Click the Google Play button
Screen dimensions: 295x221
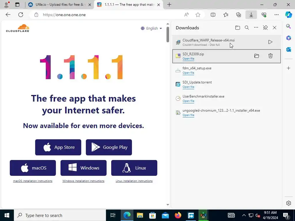(x=109, y=147)
